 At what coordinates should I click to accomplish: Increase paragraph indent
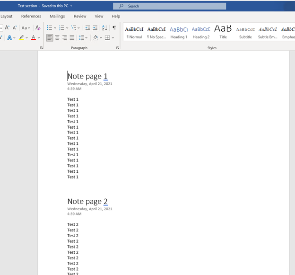coord(95,28)
